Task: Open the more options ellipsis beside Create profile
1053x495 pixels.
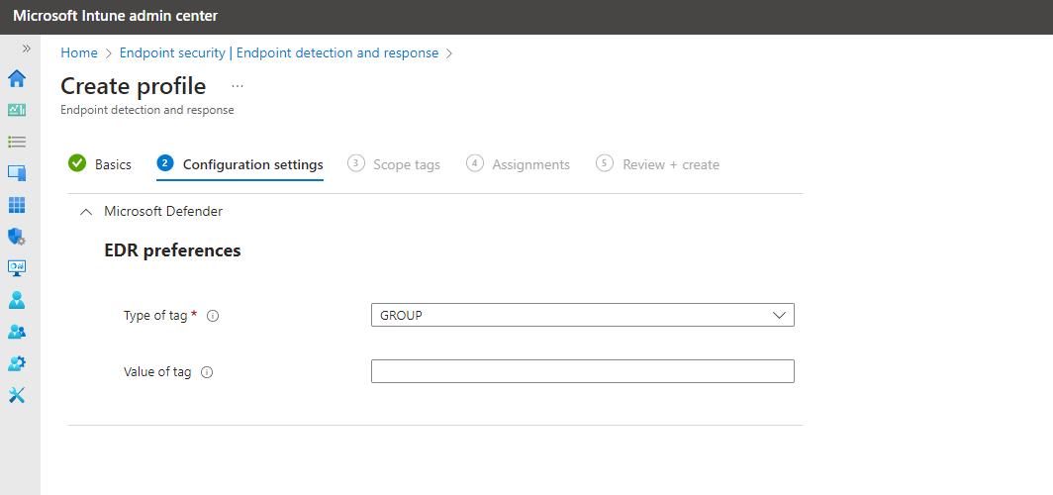Action: pyautogui.click(x=238, y=87)
